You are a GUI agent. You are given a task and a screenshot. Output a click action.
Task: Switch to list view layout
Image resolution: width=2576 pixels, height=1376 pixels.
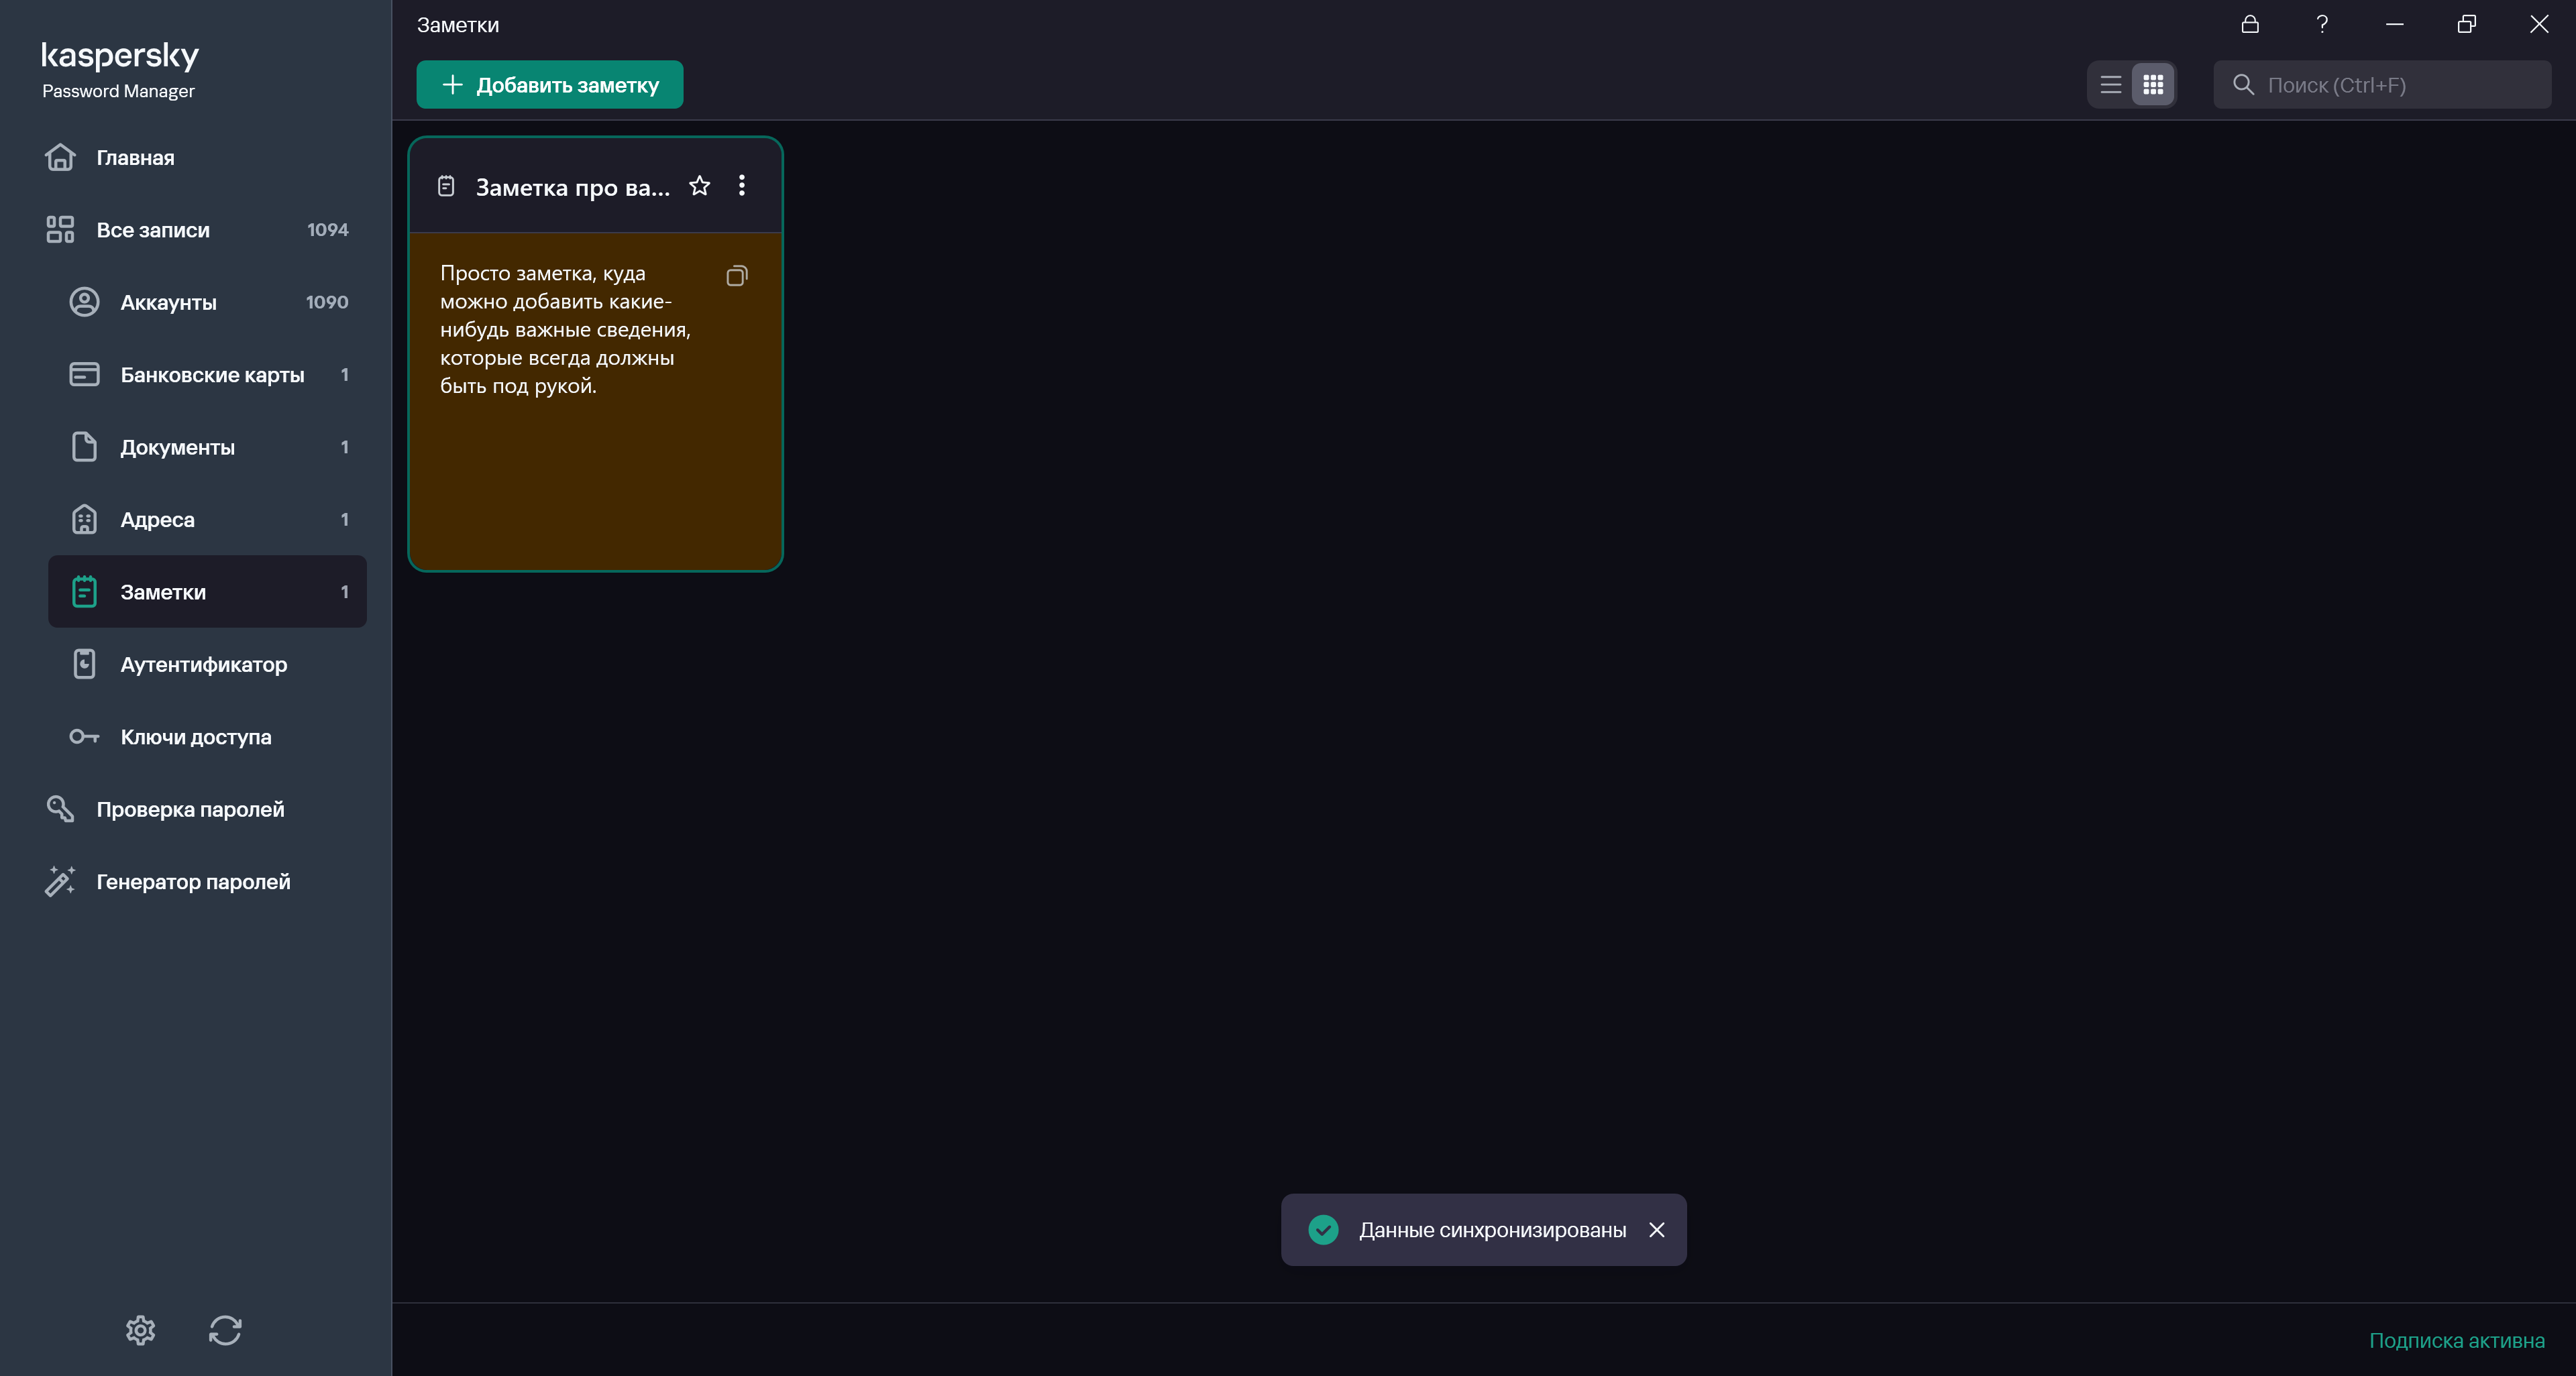tap(2111, 85)
